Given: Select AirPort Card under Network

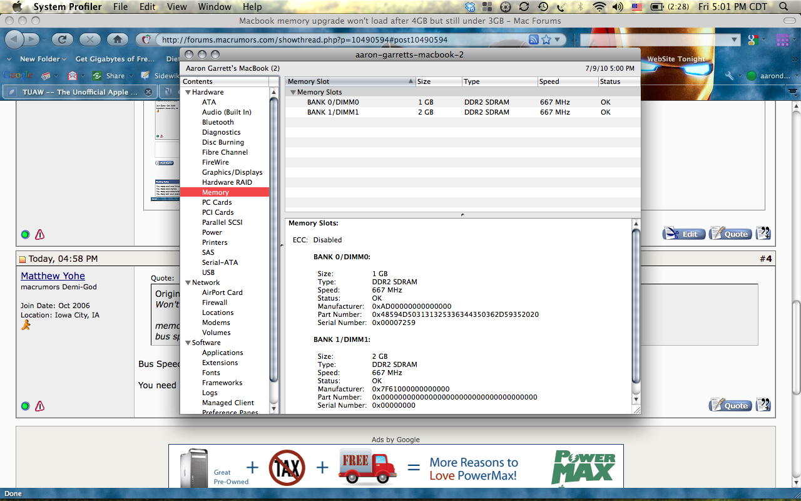Looking at the screenshot, I should click(x=222, y=292).
